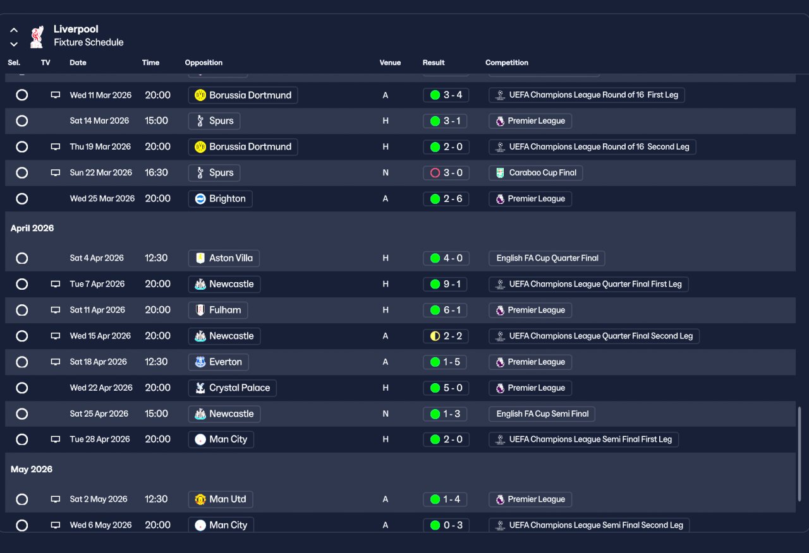Sort fixtures by the Venue column header
Screen dimensions: 809x553
(390, 63)
